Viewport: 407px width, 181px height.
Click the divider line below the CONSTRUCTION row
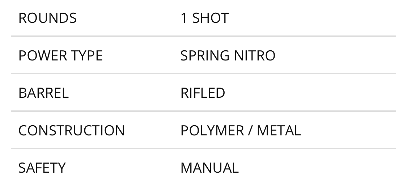pyautogui.click(x=203, y=148)
